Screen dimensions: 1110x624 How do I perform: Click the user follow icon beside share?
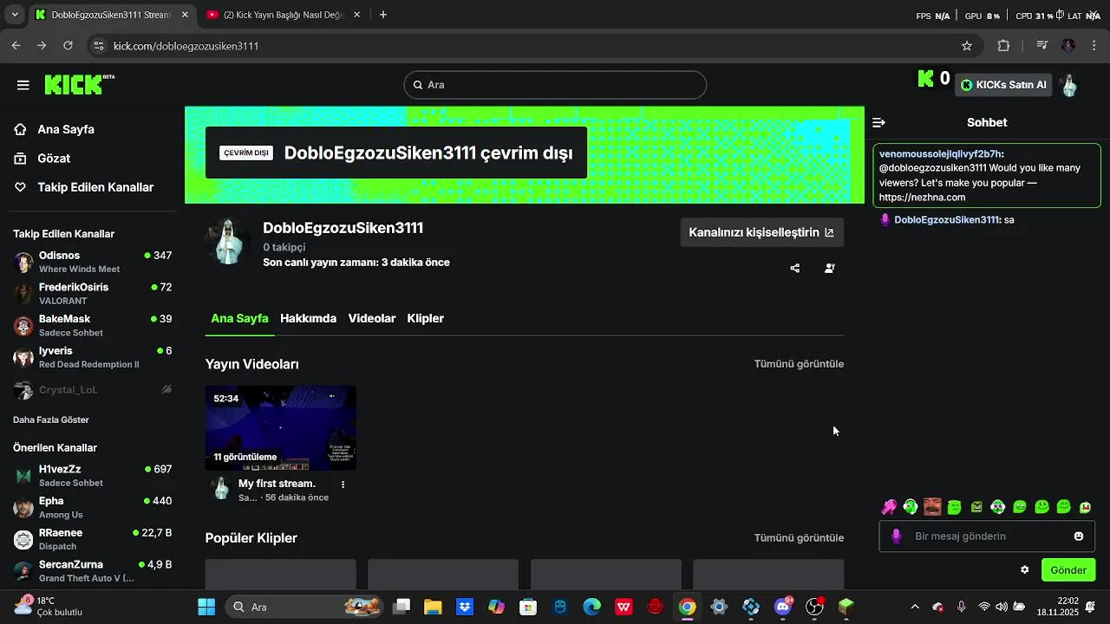tap(830, 269)
